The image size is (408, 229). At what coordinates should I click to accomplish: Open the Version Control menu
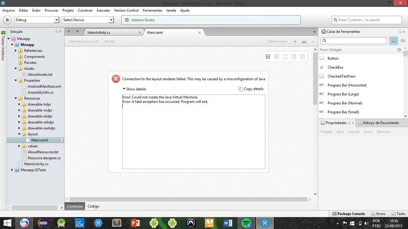(126, 10)
